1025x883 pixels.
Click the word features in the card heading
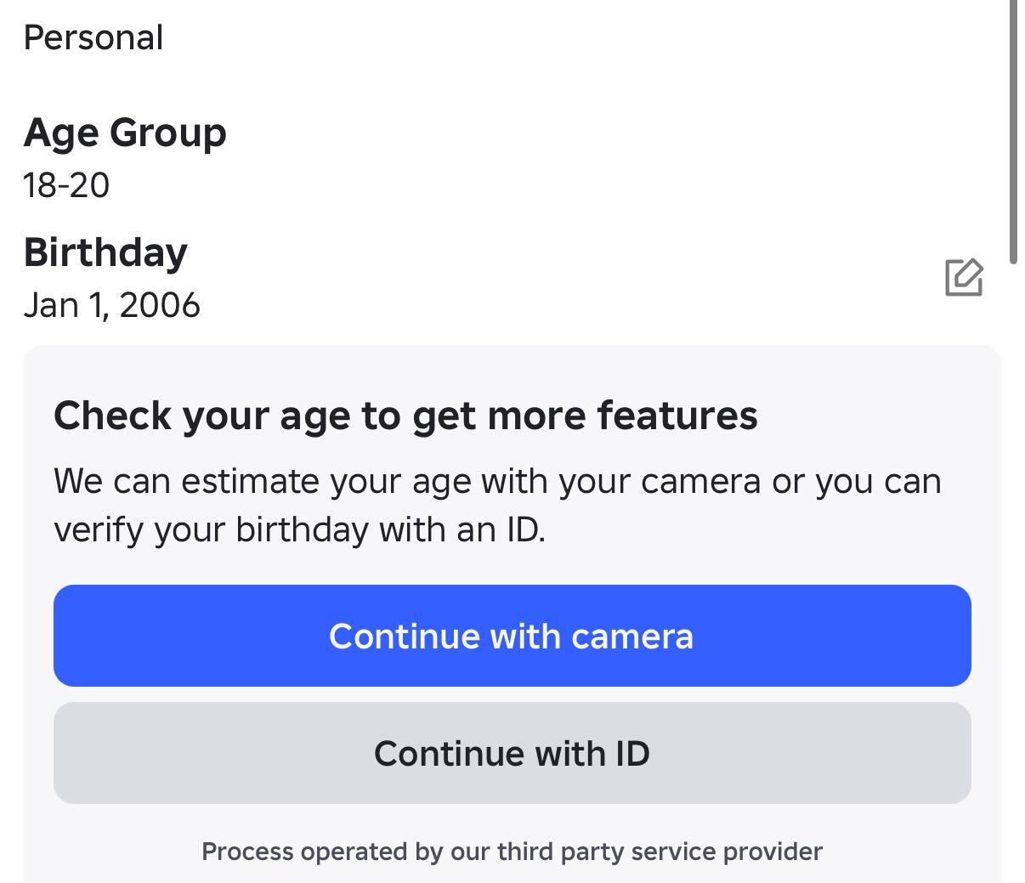click(x=677, y=416)
